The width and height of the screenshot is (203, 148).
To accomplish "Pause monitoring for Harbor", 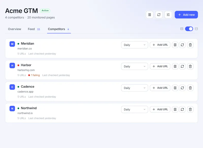I will coord(175,66).
